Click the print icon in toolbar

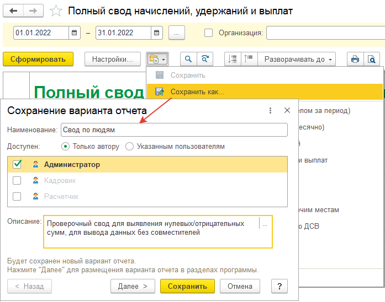click(355, 59)
